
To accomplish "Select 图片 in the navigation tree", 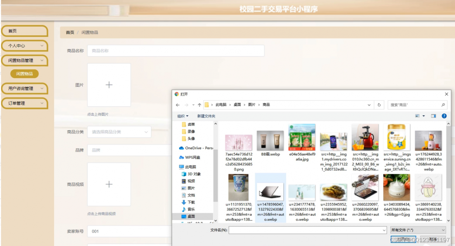I will click(188, 188).
